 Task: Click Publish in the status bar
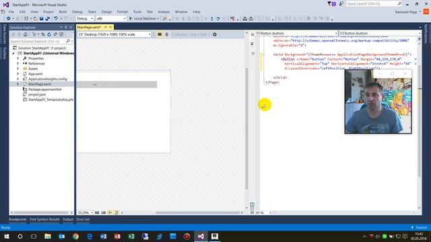pos(419,228)
